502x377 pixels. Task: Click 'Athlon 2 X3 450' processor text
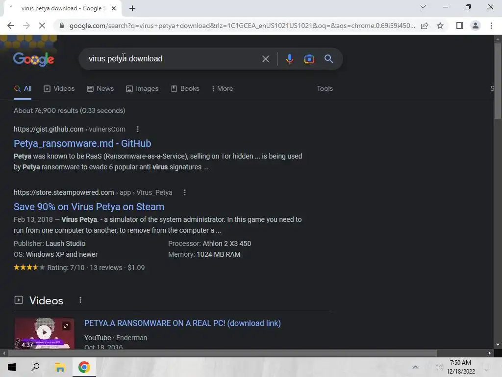[226, 243]
